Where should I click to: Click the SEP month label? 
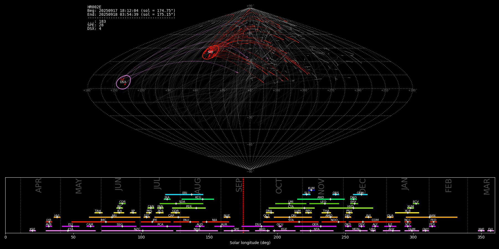239,185
